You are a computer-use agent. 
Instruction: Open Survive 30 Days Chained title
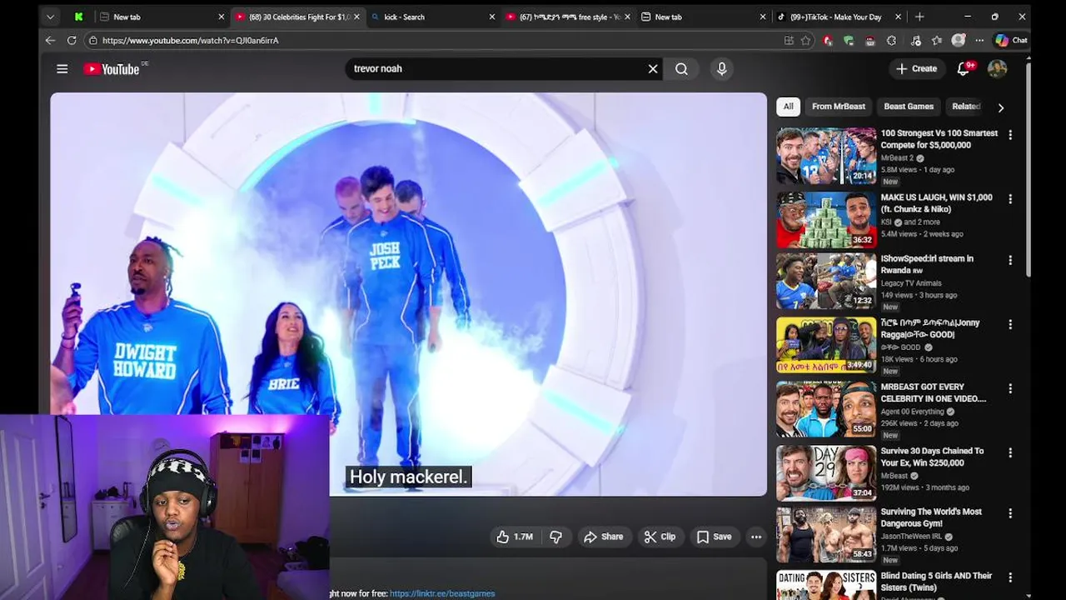(x=932, y=457)
